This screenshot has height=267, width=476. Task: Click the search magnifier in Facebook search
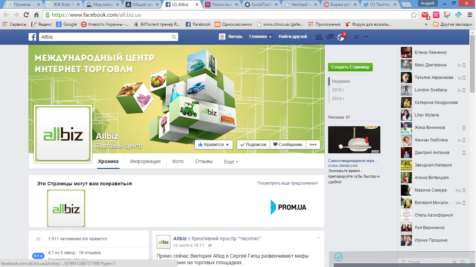(174, 37)
